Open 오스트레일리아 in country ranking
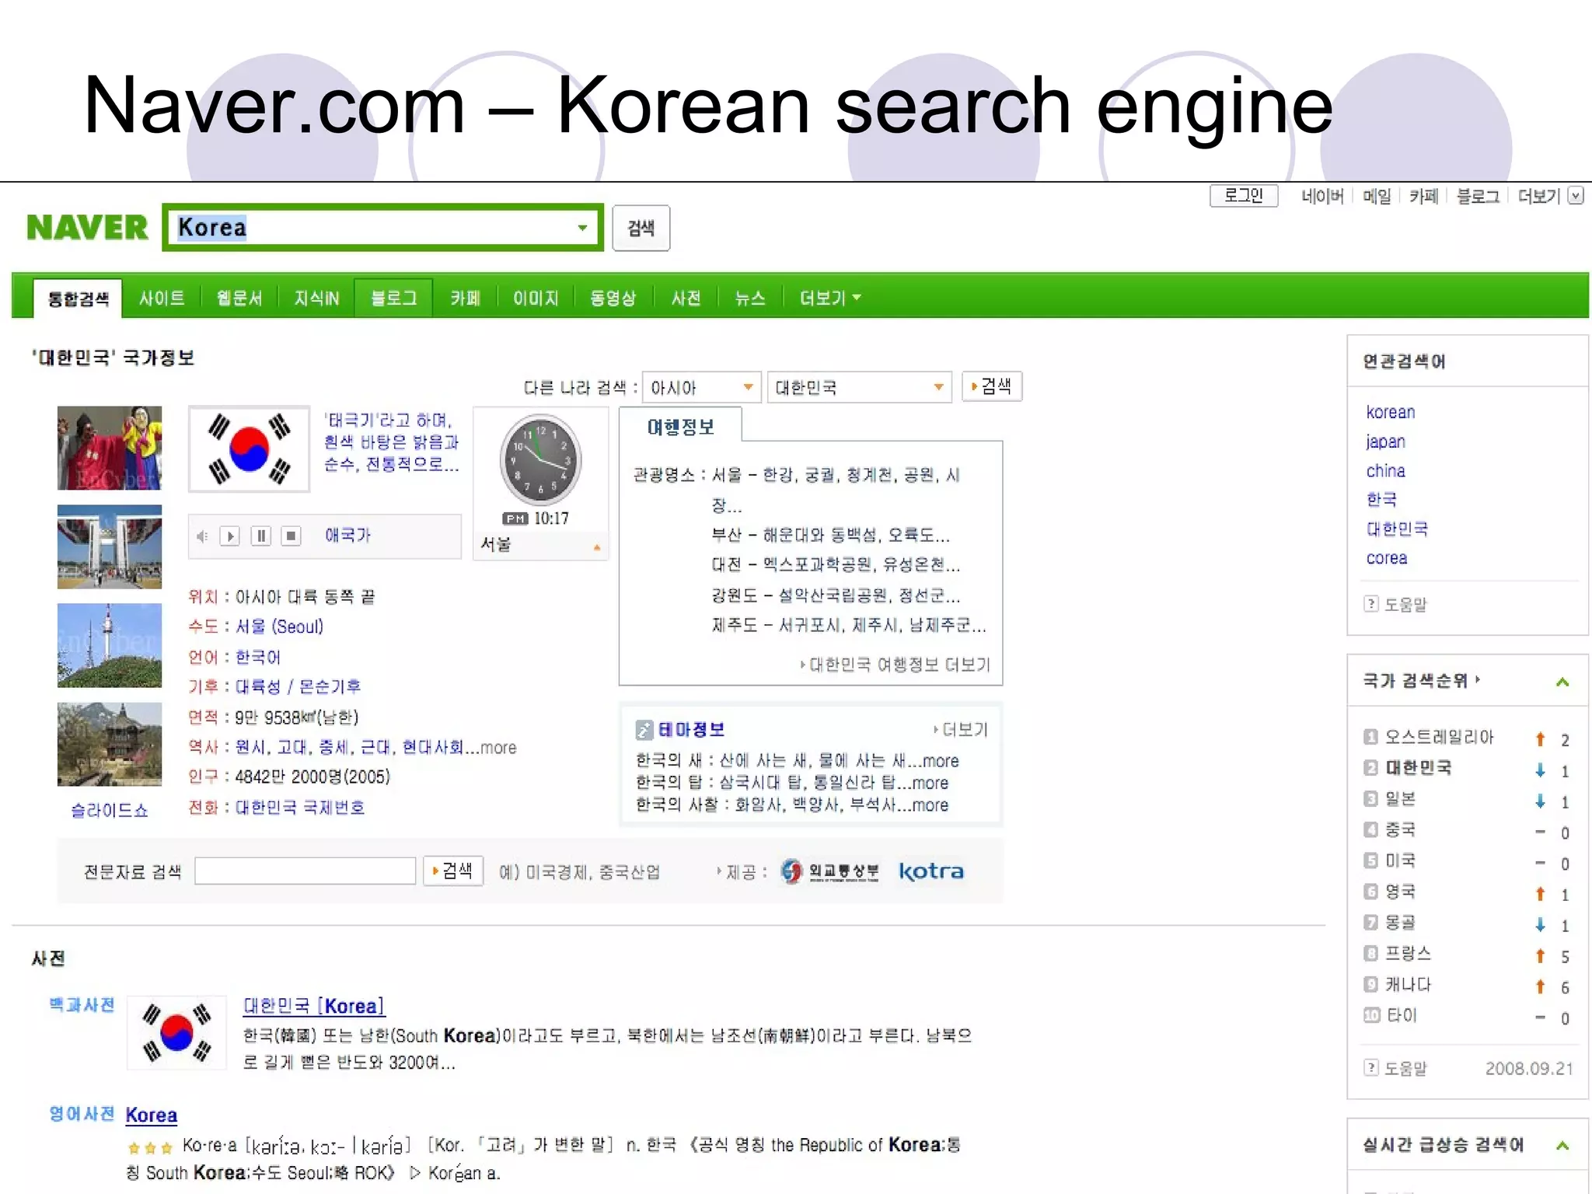Image resolution: width=1592 pixels, height=1194 pixels. [1440, 737]
